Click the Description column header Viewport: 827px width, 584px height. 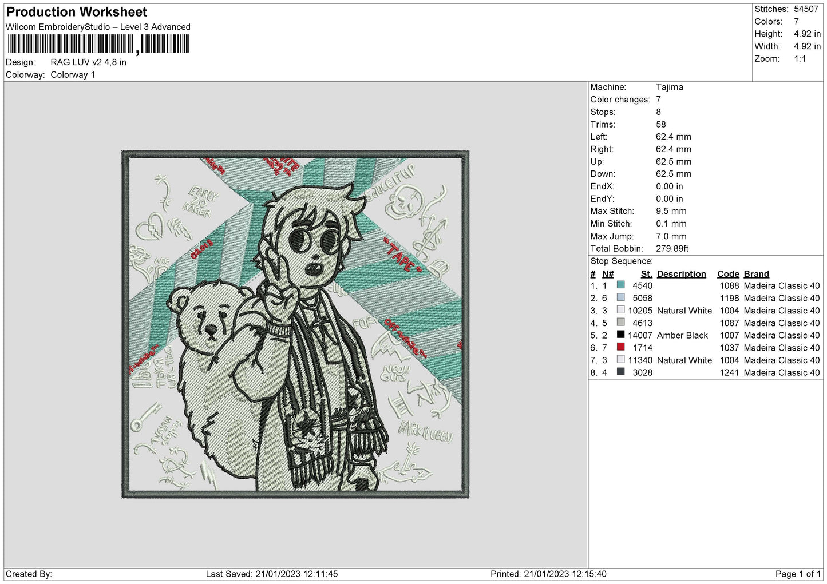tap(681, 274)
